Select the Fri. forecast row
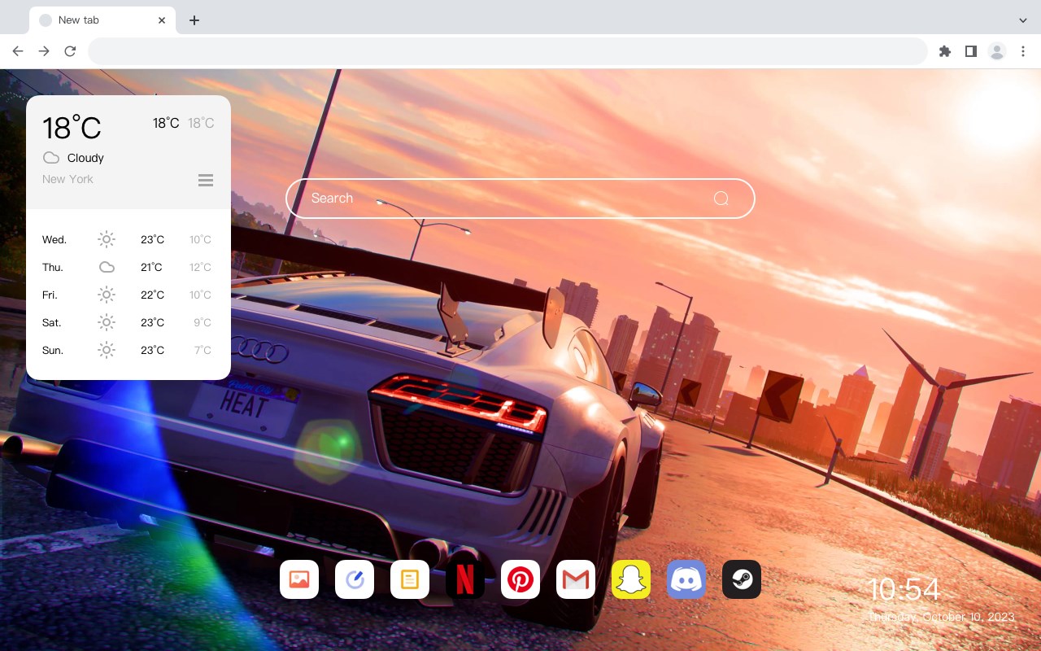1041x651 pixels. (128, 295)
